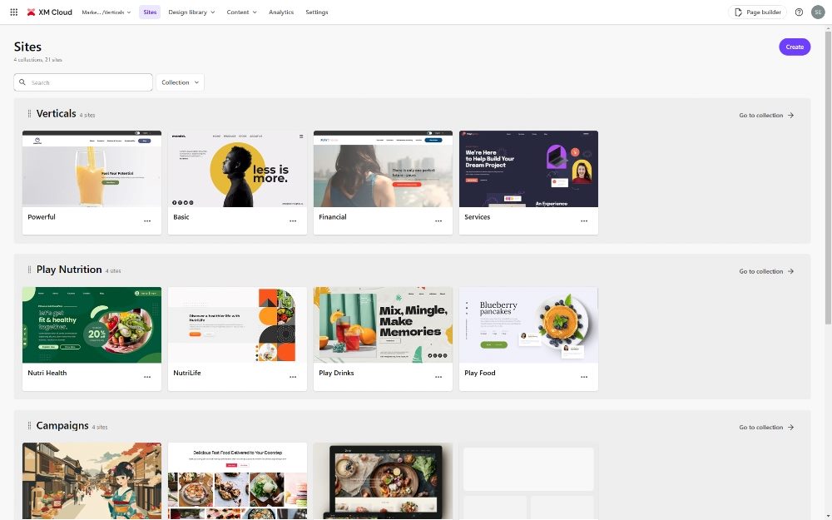Open the laptop mockup campaign thumbnail
This screenshot has height=520, width=832.
(x=383, y=481)
